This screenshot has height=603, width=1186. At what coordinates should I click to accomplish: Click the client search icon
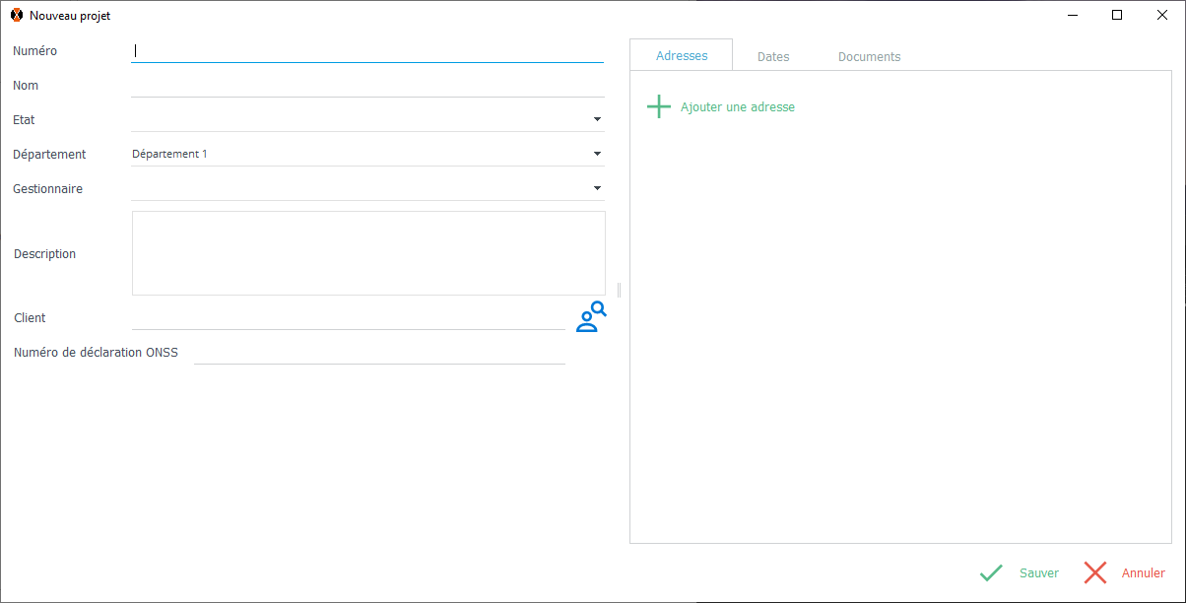[x=591, y=317]
